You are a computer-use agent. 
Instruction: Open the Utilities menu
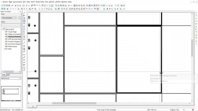pyautogui.click(x=58, y=2)
